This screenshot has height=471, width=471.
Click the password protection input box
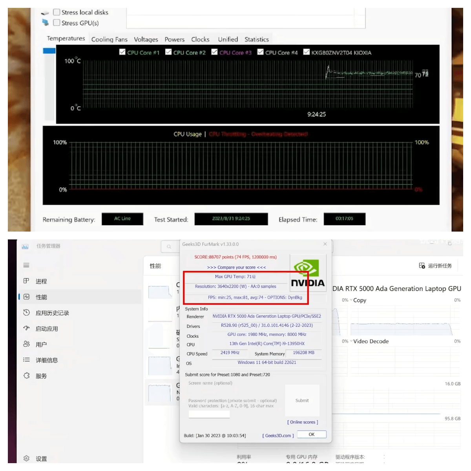point(209,414)
